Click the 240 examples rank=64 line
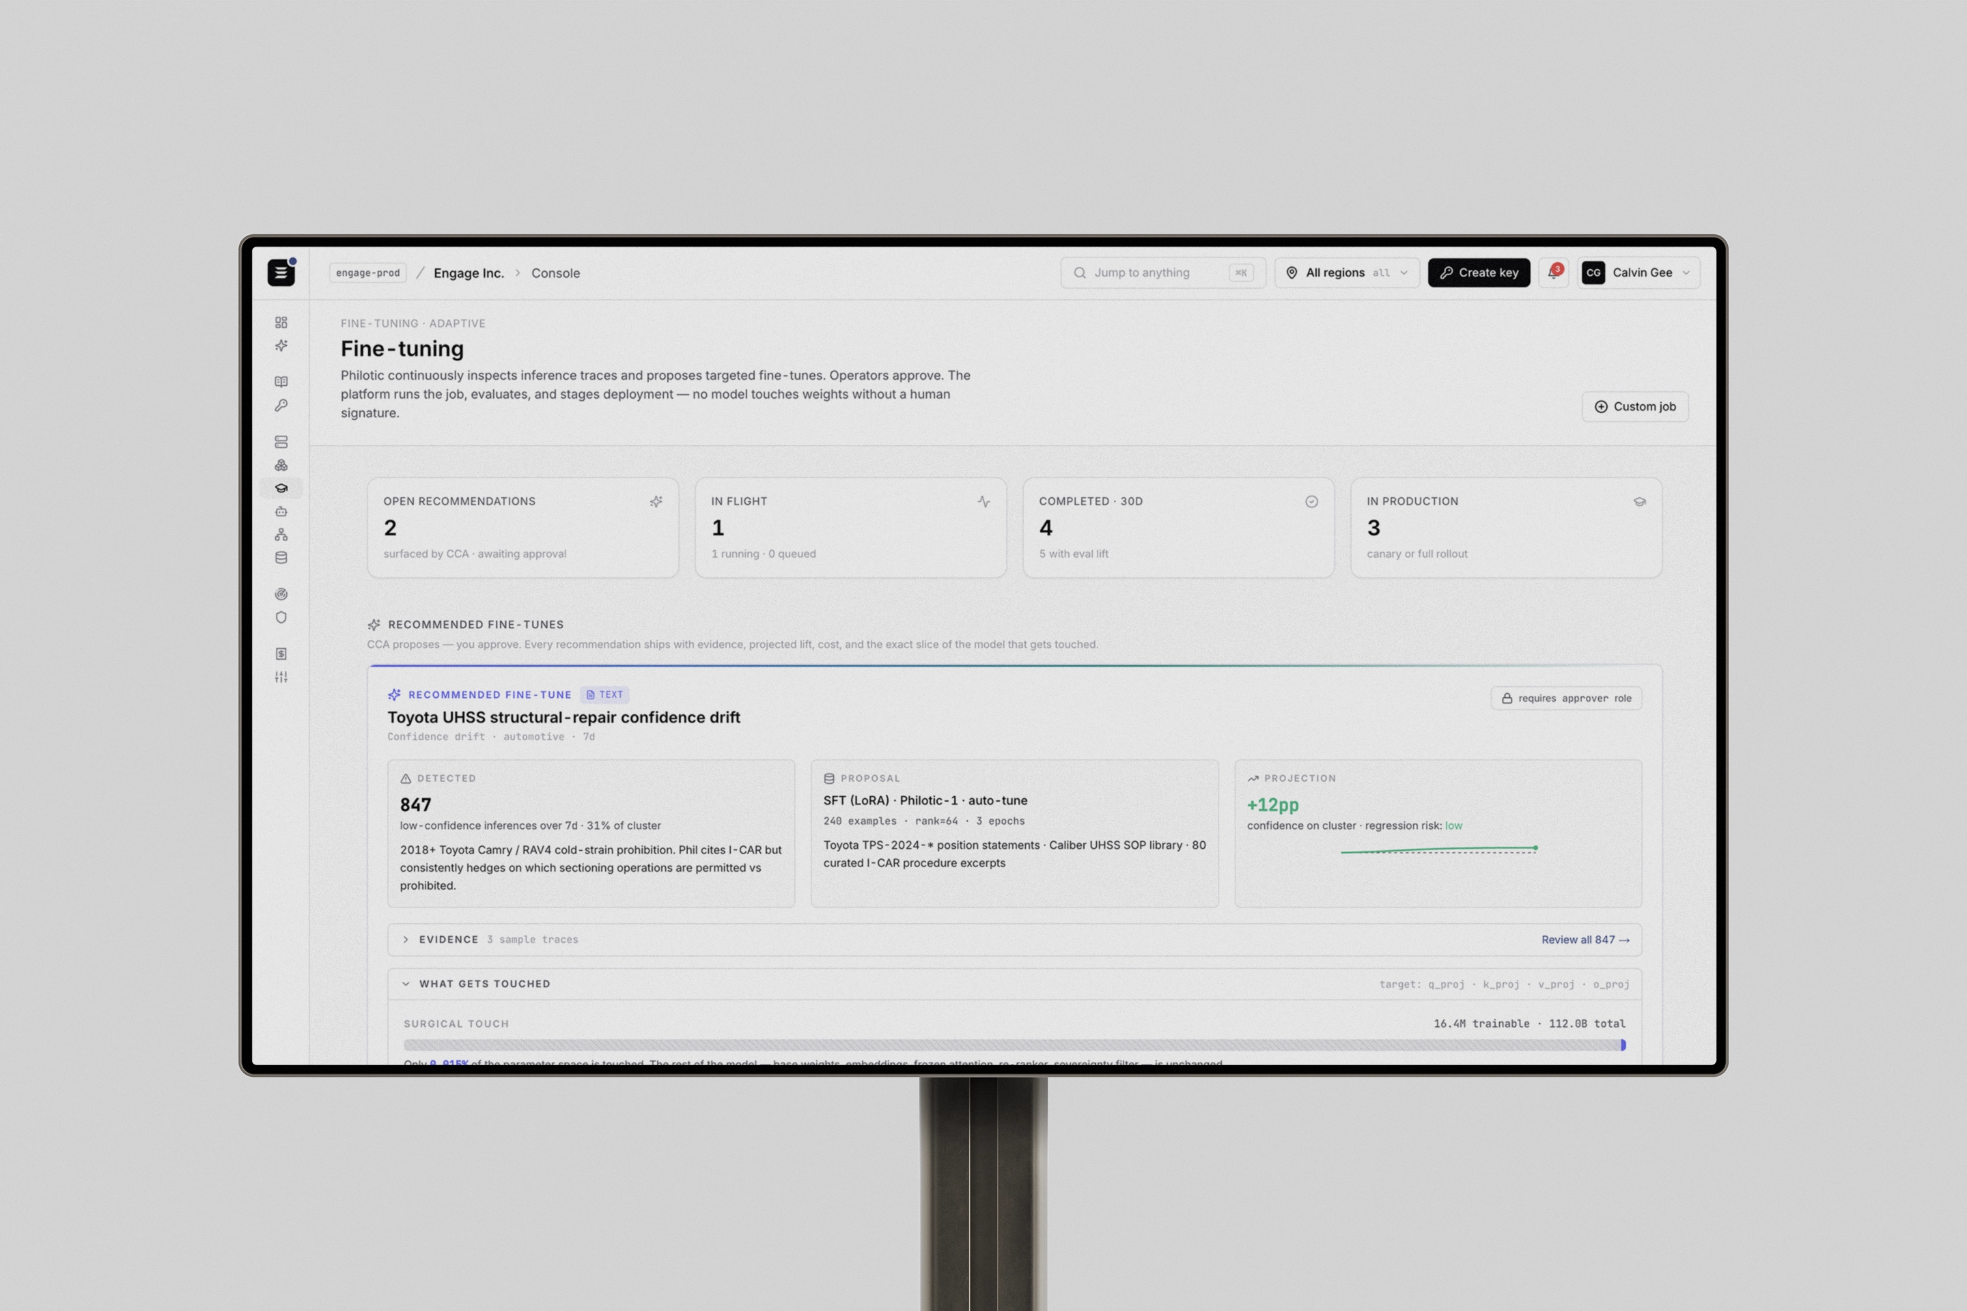 coord(923,821)
